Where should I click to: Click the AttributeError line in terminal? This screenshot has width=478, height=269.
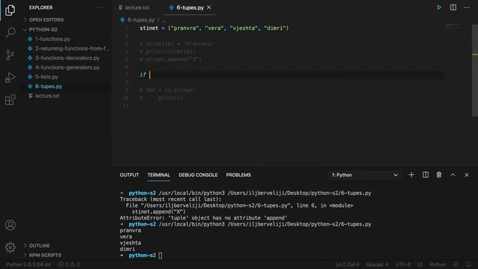click(203, 217)
